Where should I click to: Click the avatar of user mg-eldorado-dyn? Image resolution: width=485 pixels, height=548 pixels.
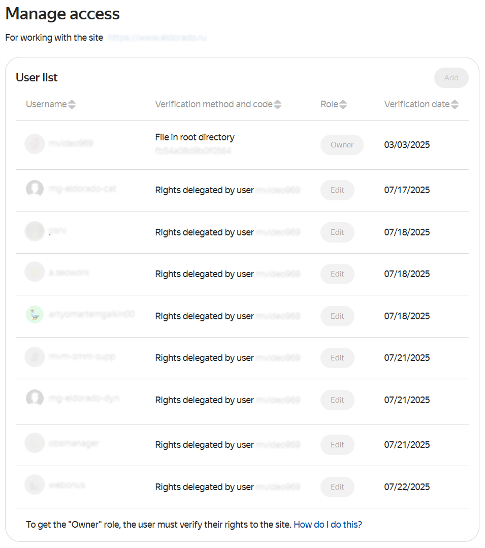coord(35,399)
